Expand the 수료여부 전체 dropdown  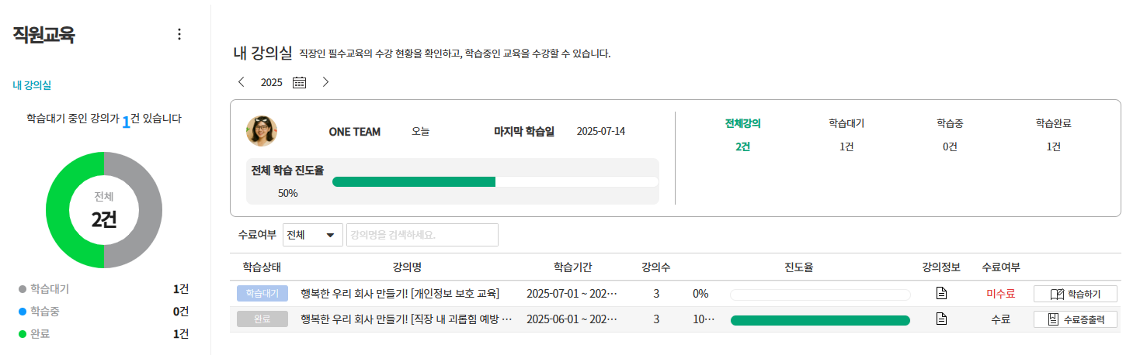313,235
